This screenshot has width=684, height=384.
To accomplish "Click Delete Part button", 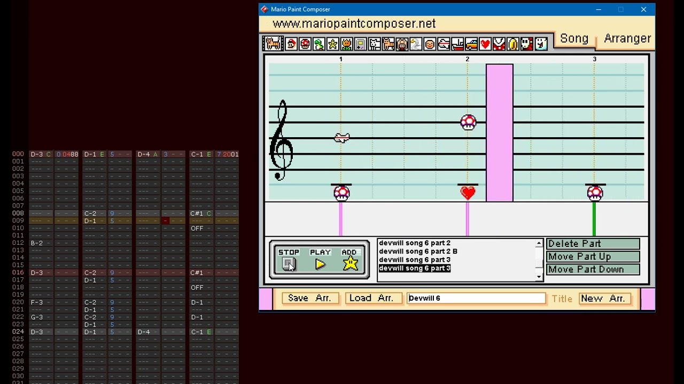I will 593,244.
